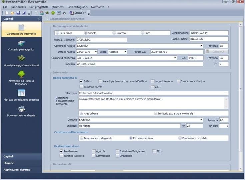Image resolution: width=245 pixels, height=180 pixels.
Task: Open Vincoli paesaggistico-ambientali chapter icon
Action: tap(21, 59)
